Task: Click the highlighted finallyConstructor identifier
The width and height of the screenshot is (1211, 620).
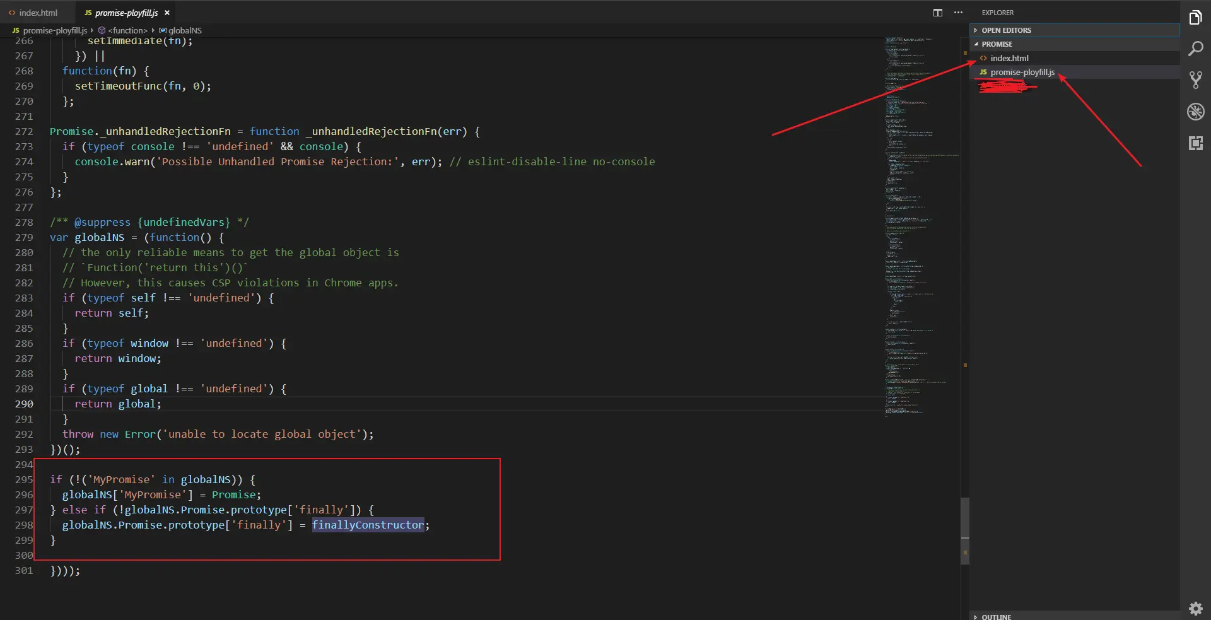Action: [368, 525]
